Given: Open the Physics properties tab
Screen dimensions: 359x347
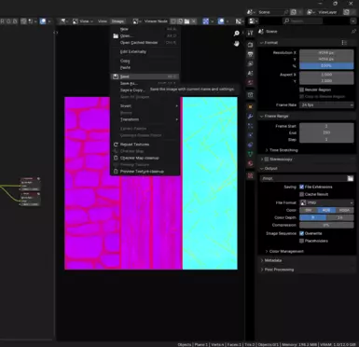Looking at the screenshot, I should pyautogui.click(x=251, y=135).
